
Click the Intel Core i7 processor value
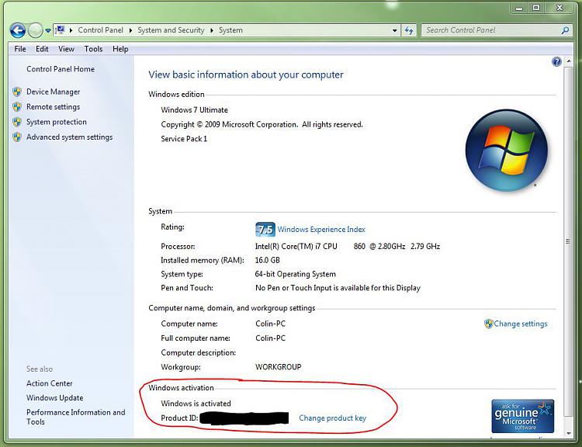click(348, 246)
